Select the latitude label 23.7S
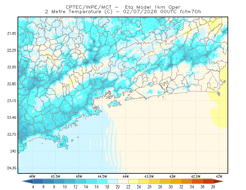The height and width of the screenshot is (190, 246). (x=12, y=134)
